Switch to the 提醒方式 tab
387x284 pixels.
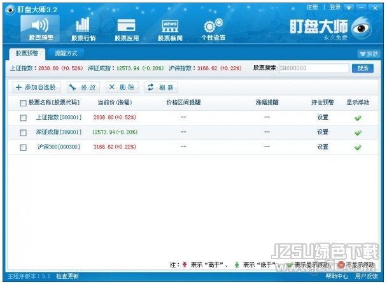tap(66, 53)
